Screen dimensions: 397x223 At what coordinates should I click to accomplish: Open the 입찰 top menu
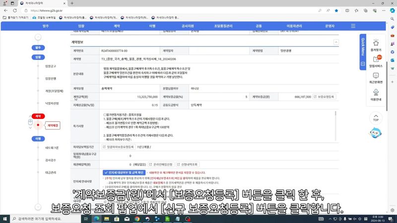(x=81, y=26)
